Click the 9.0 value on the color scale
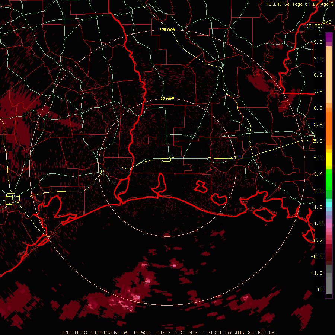The width and height of the screenshot is (335, 335). 318,58
